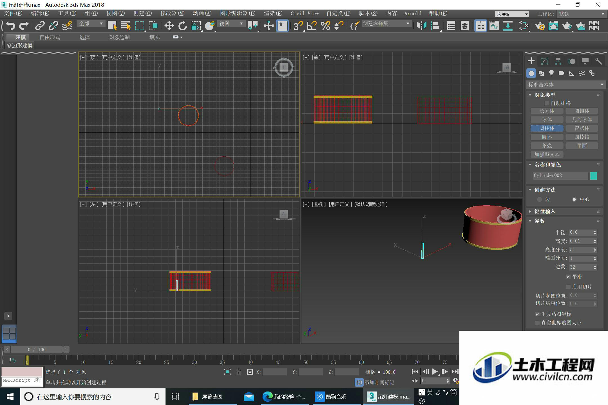Screen dimensions: 608x405
Task: Select the Unlink Selection icon
Action: 53,26
